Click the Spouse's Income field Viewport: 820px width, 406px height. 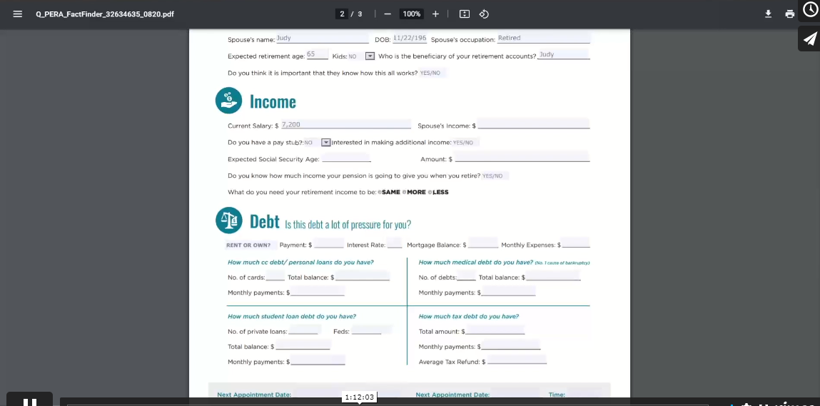pyautogui.click(x=533, y=124)
